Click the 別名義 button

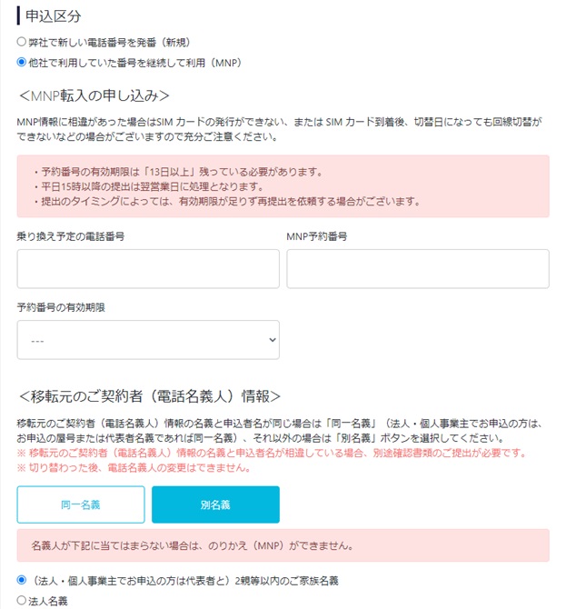[215, 504]
